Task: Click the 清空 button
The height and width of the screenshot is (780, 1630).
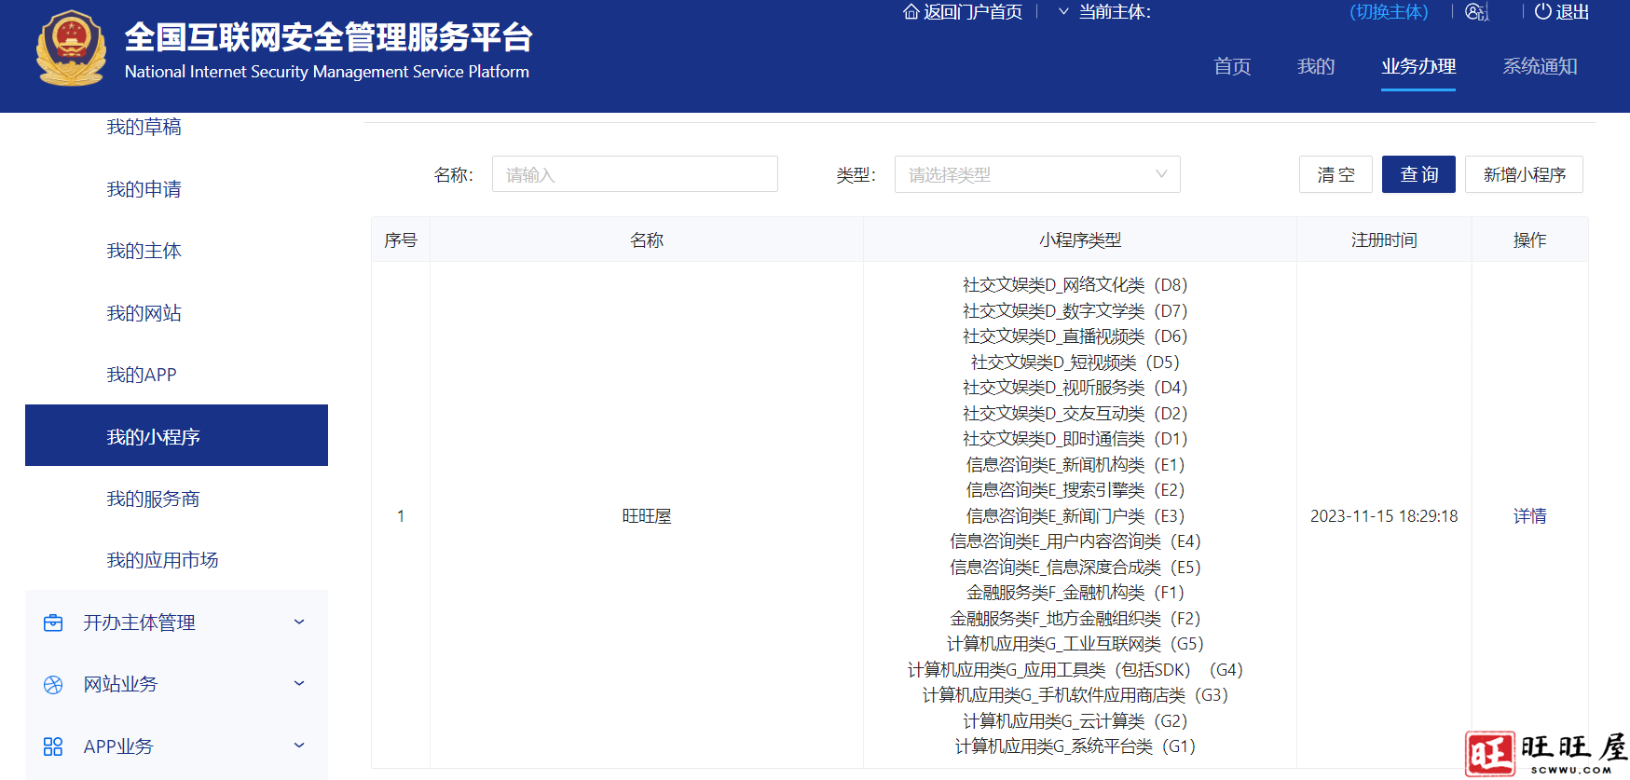Action: coord(1336,174)
